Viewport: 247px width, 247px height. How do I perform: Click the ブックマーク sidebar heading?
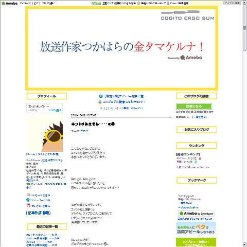[197, 180]
